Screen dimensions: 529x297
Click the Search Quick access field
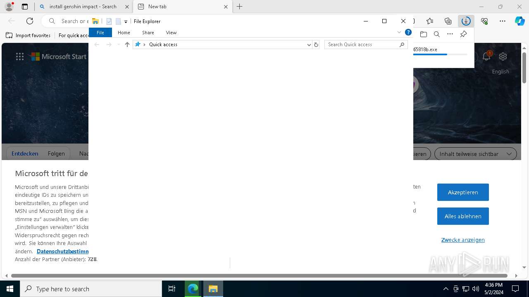(x=362, y=45)
